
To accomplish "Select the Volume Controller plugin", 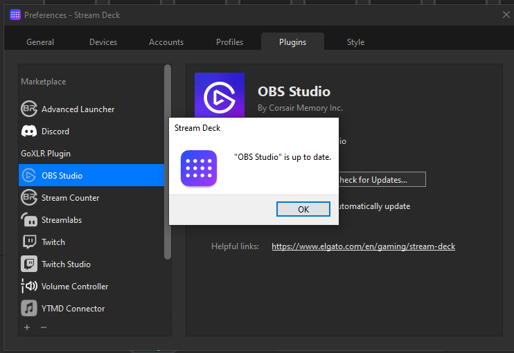I will 91,286.
